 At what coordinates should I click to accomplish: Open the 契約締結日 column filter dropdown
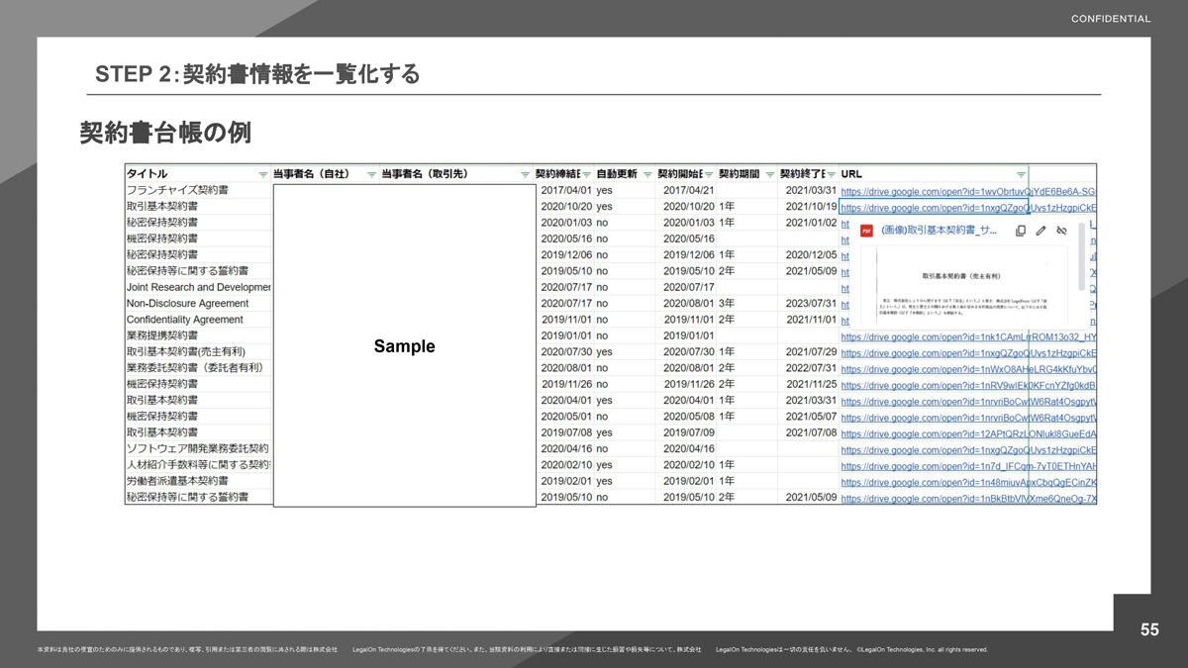587,174
